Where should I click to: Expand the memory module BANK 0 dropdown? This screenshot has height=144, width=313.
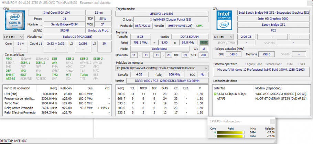[162, 68]
